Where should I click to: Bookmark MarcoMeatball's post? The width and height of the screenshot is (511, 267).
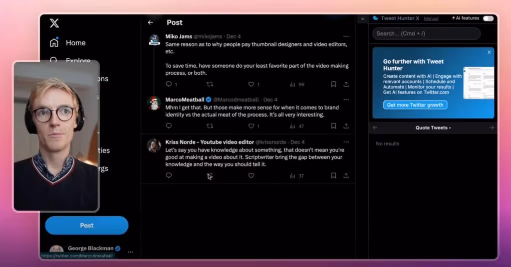(x=333, y=126)
